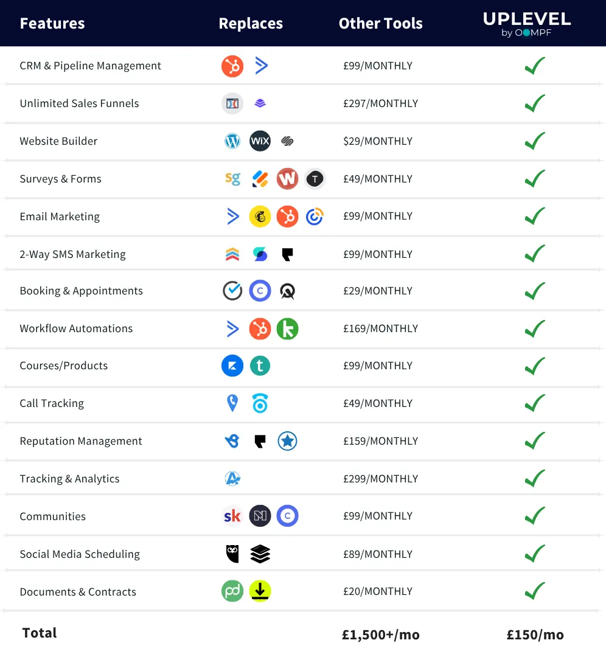The image size is (606, 657).
Task: Click the HubSpot icon in CRM row
Action: (232, 66)
